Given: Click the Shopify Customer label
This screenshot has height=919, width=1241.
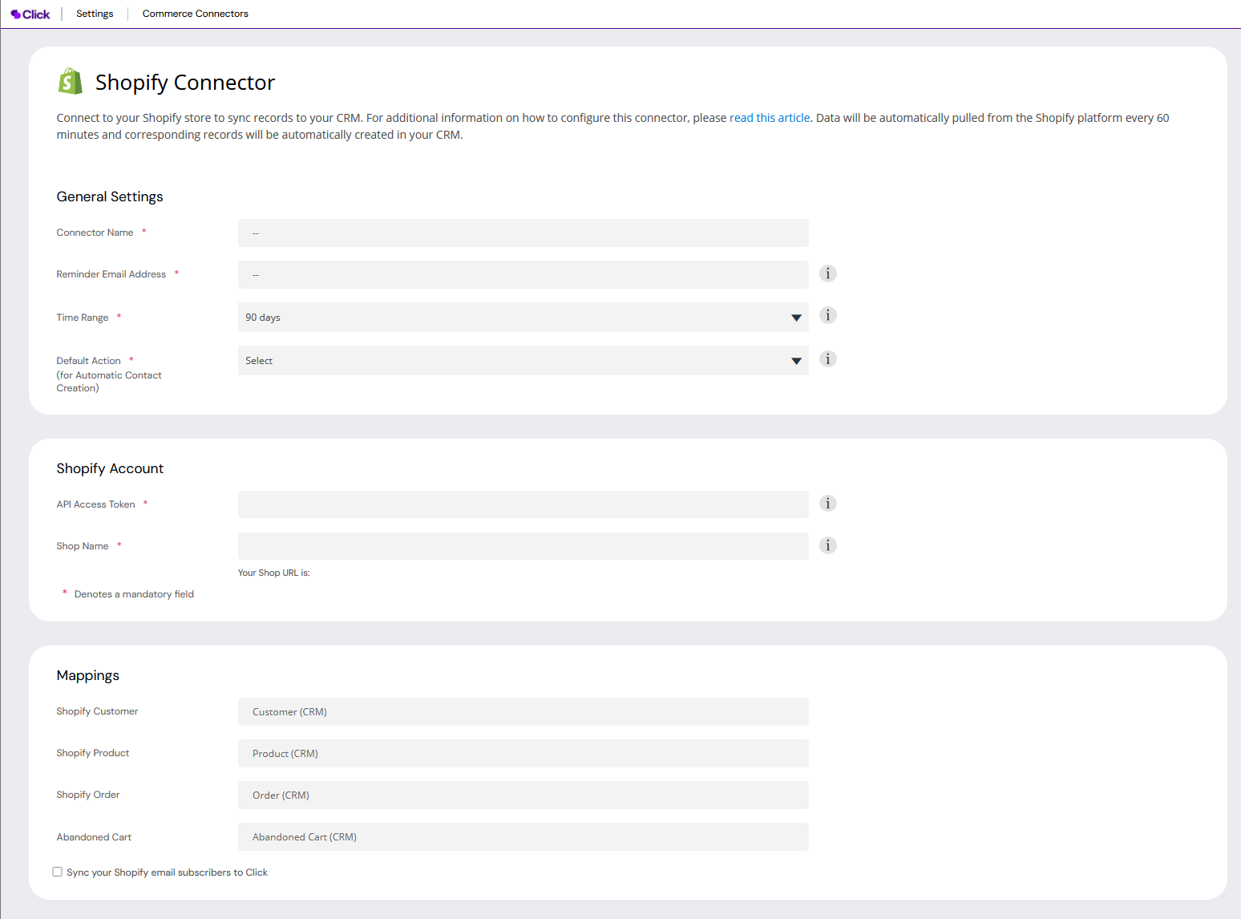Looking at the screenshot, I should [97, 711].
